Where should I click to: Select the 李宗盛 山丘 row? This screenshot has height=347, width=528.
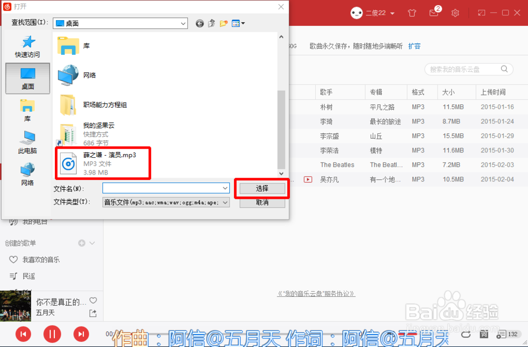tap(409, 136)
